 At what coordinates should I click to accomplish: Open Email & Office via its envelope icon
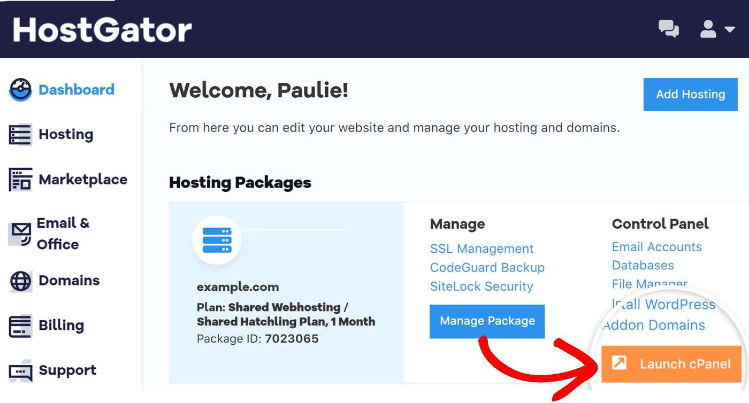click(19, 233)
